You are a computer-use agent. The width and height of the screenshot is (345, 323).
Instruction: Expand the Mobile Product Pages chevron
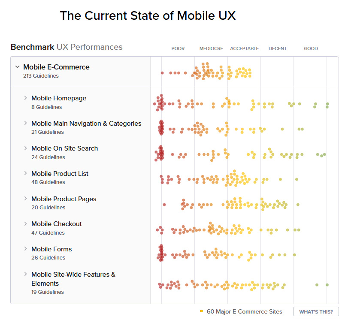click(x=25, y=199)
